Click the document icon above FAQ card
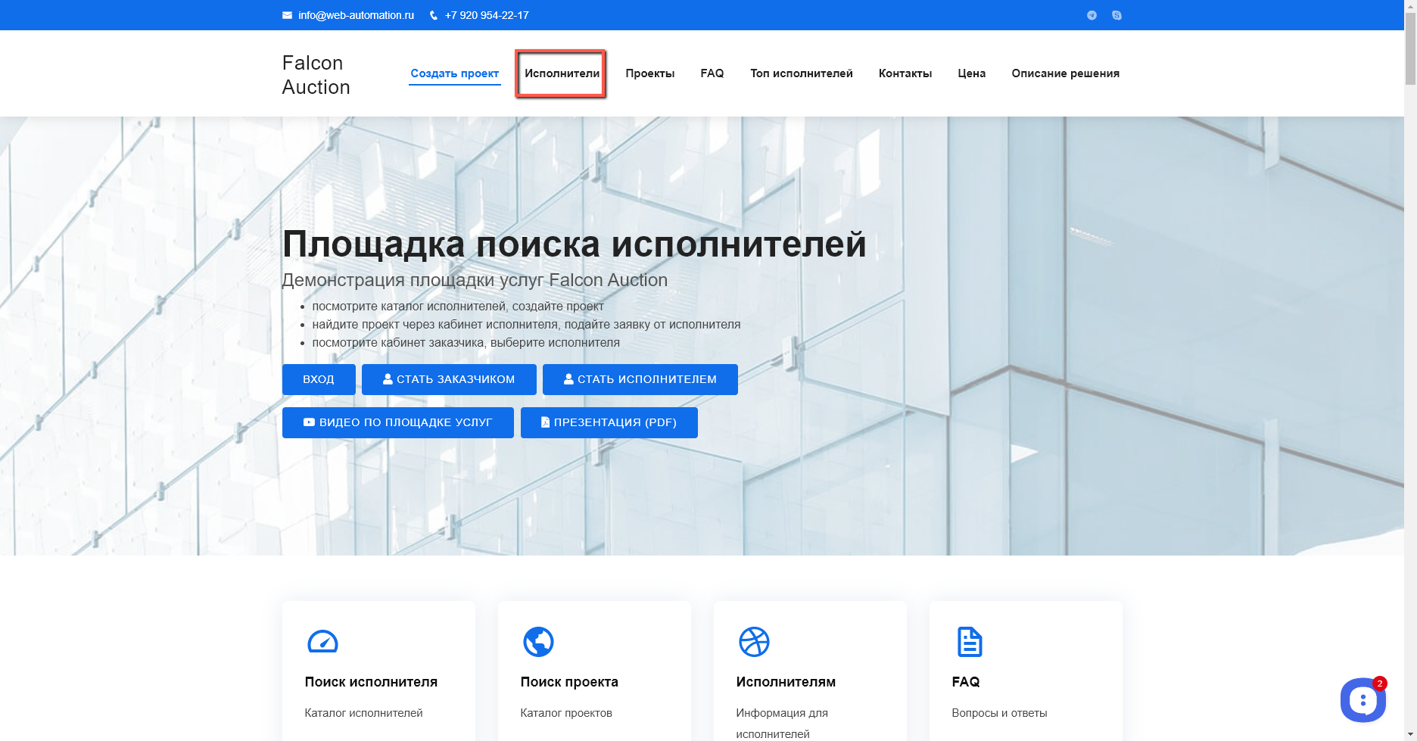Image resolution: width=1417 pixels, height=741 pixels. pos(970,642)
